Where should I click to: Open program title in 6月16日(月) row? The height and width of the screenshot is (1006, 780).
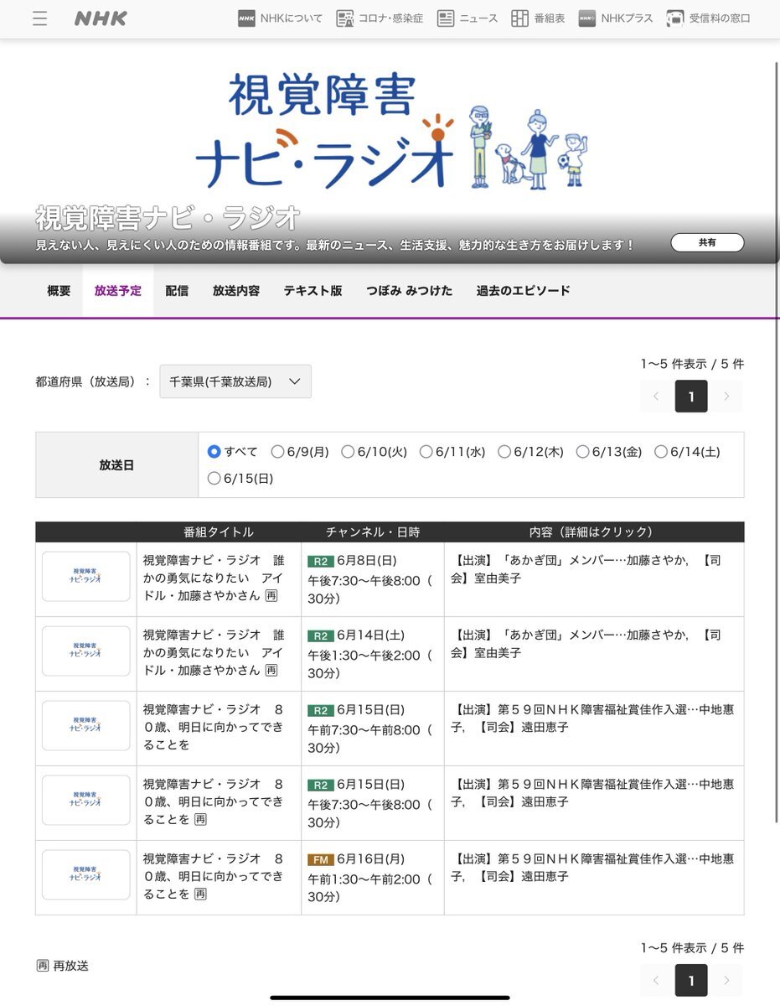point(214,877)
